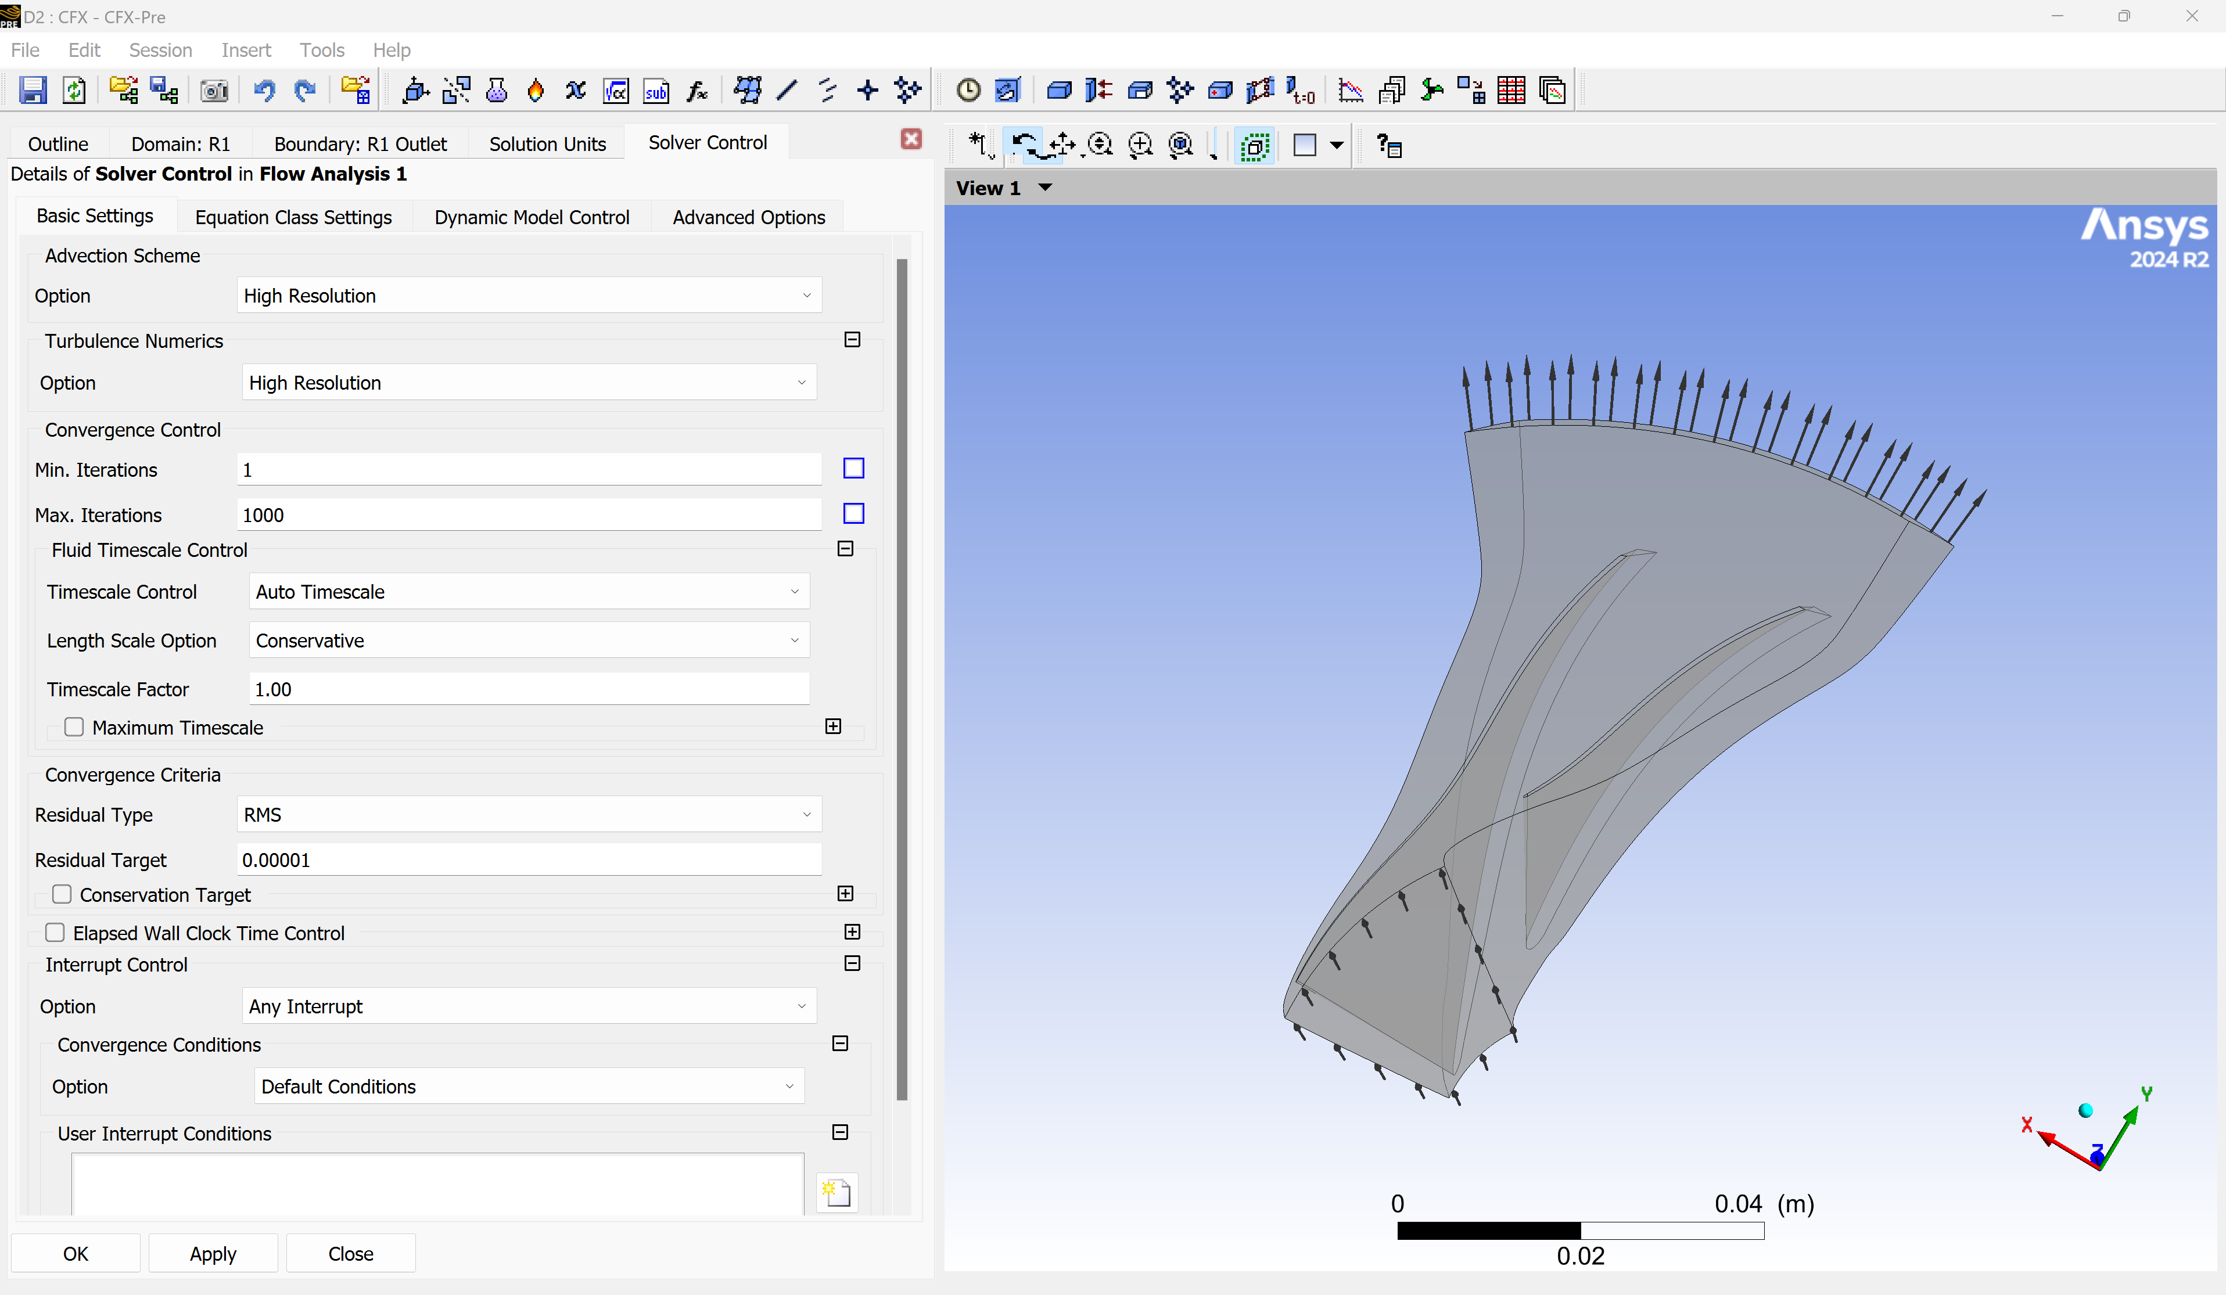Open the Advection Scheme Option dropdown
The width and height of the screenshot is (2226, 1295).
[x=529, y=295]
